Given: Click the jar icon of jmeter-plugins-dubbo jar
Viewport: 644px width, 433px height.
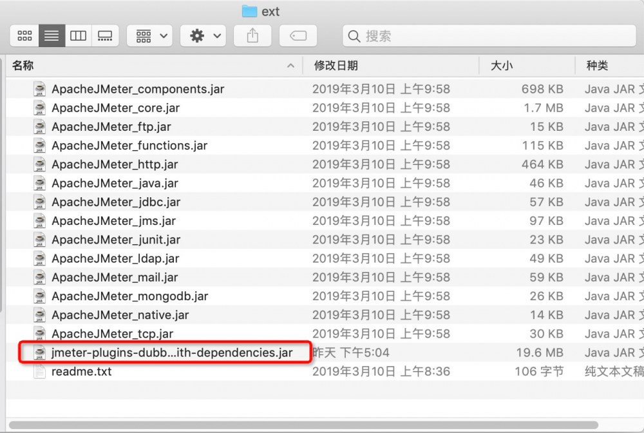Looking at the screenshot, I should [39, 352].
